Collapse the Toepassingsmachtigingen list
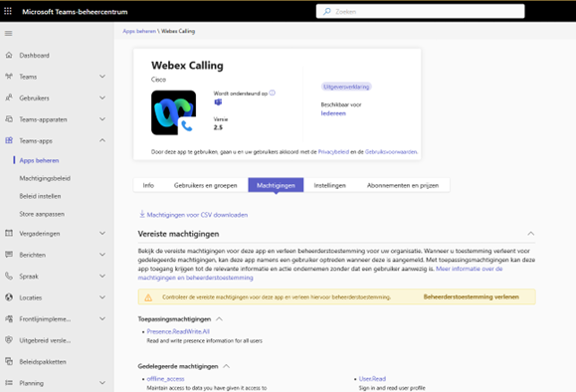Screen dimensions: 576x392 point(219,319)
